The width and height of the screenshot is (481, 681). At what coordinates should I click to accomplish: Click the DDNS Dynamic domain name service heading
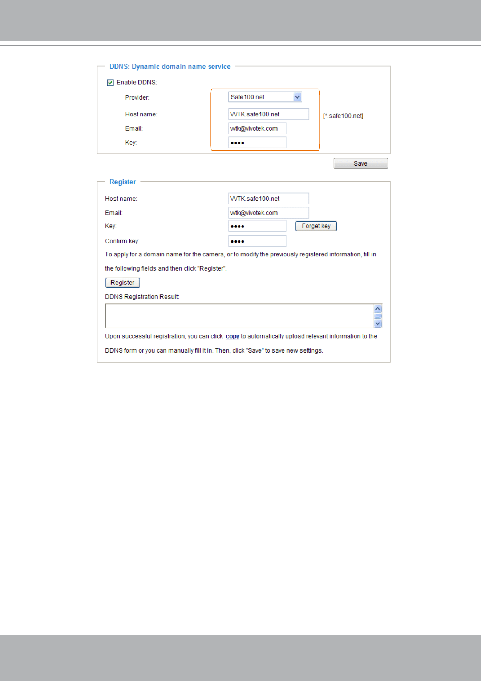[170, 67]
